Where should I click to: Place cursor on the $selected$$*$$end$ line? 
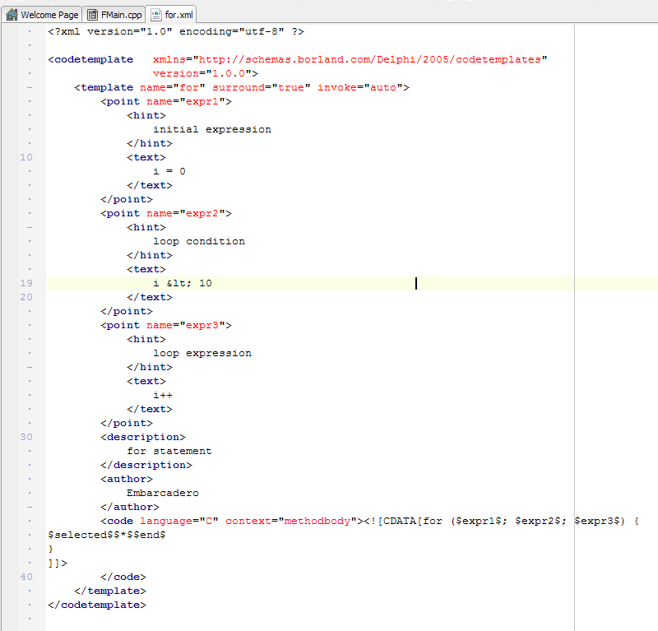pyautogui.click(x=107, y=535)
